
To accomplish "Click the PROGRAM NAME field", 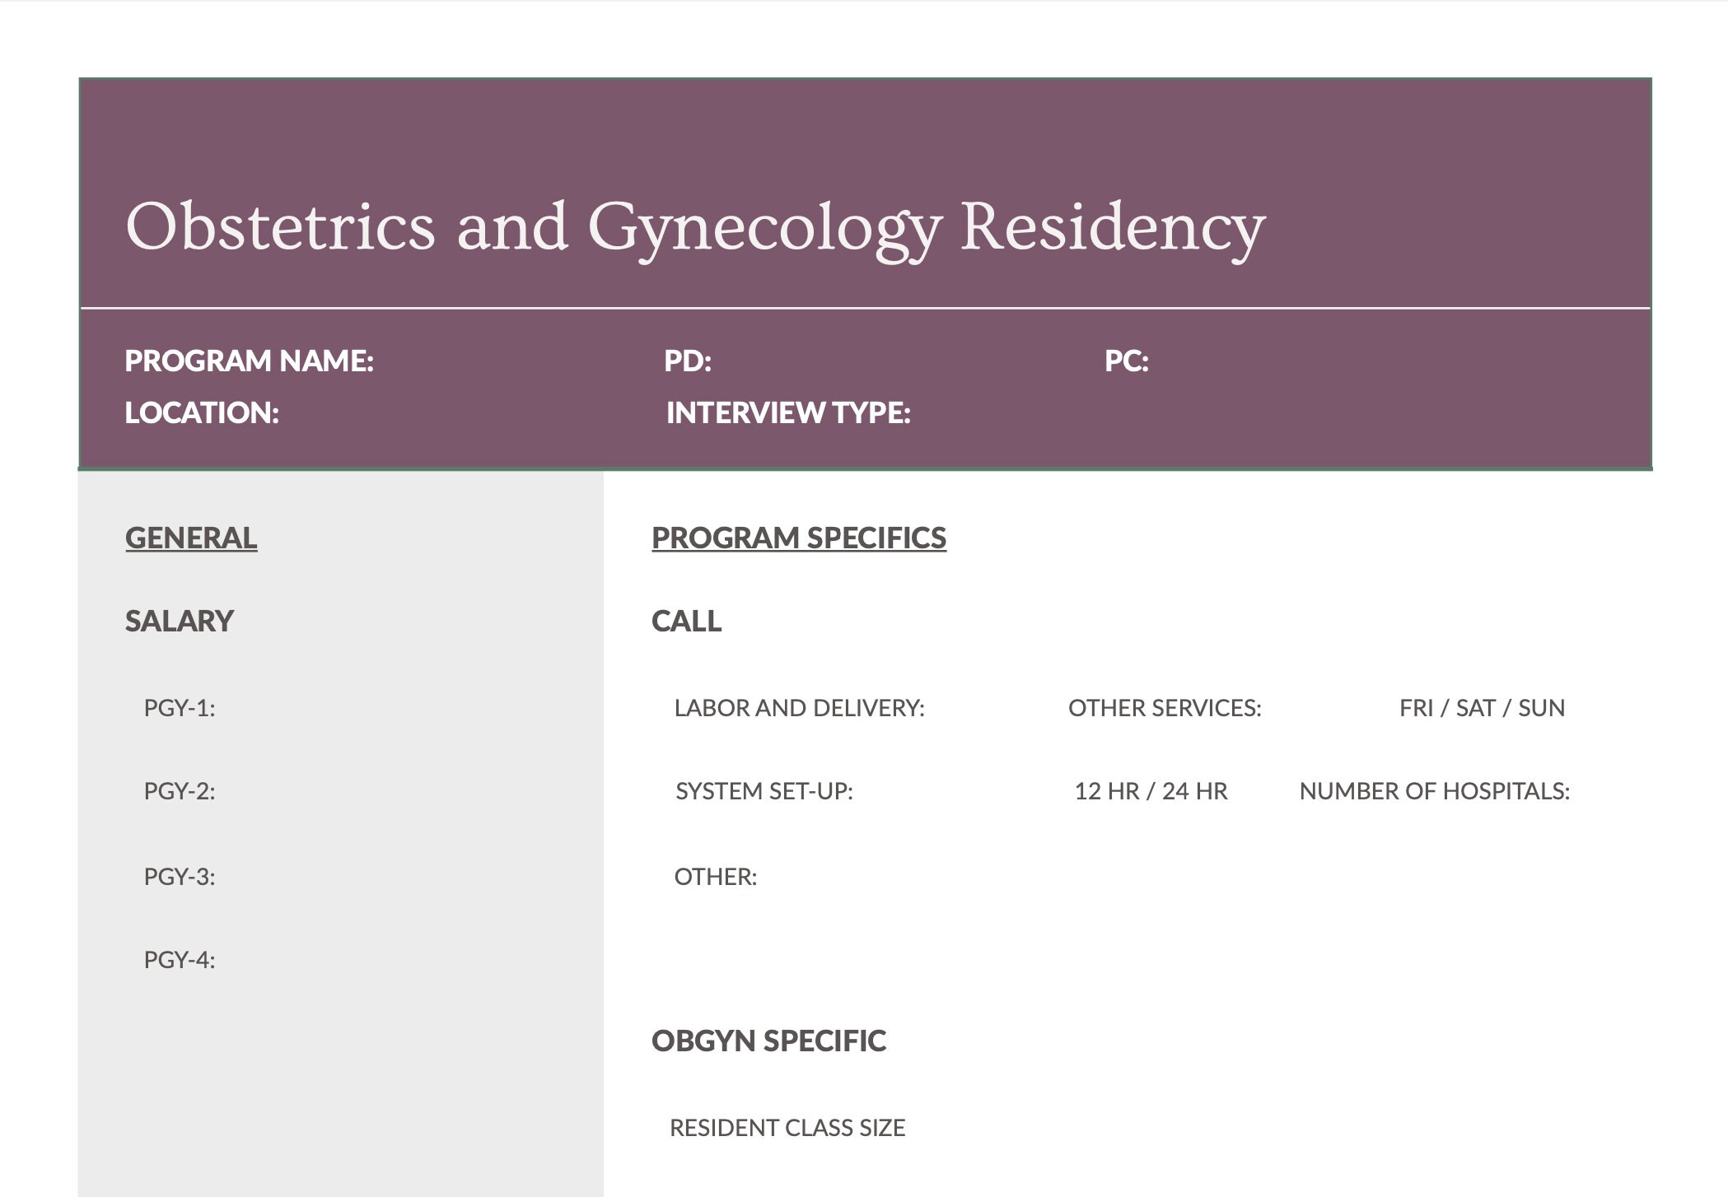I will (251, 361).
